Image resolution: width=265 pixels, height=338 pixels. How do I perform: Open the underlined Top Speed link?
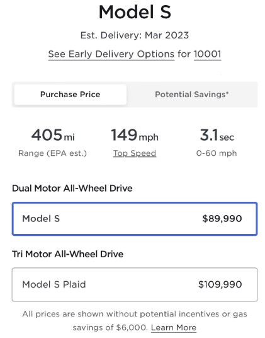pos(135,153)
